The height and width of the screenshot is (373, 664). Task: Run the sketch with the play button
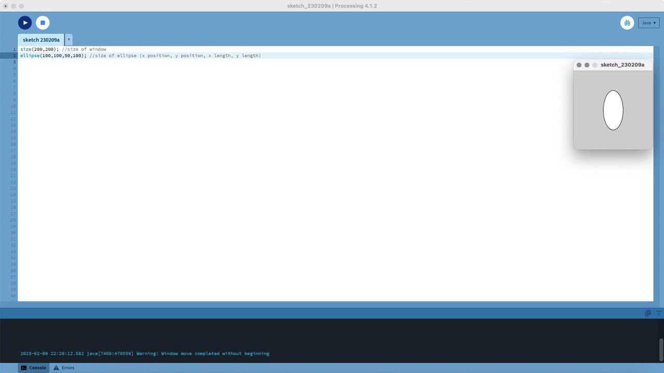tap(25, 23)
